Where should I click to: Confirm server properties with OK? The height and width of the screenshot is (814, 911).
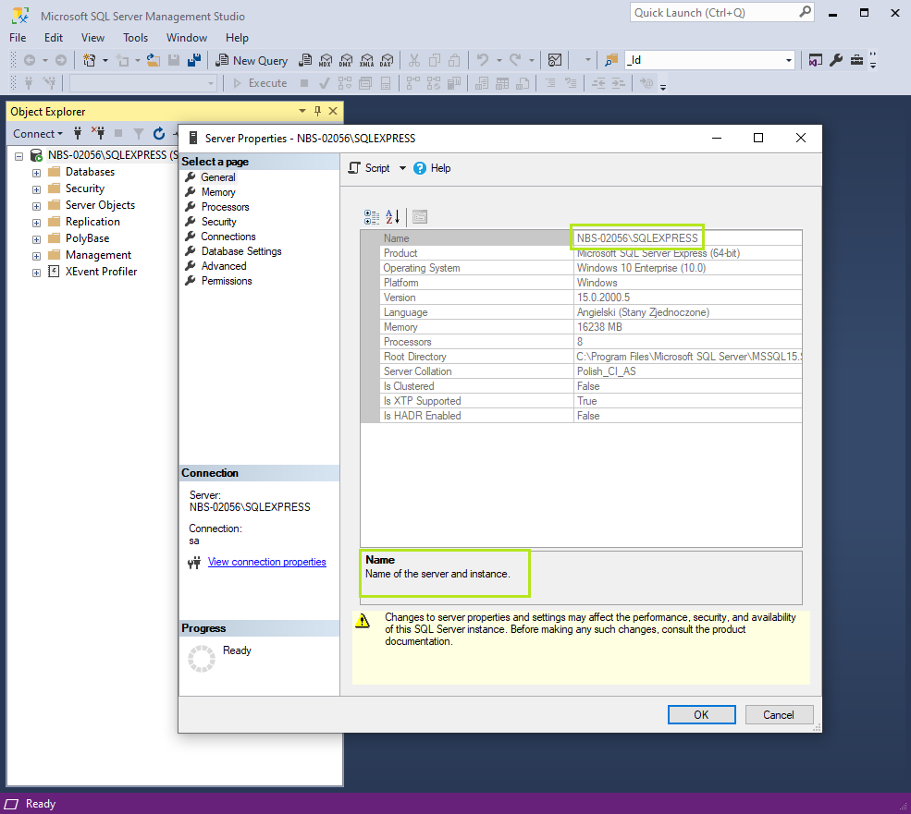click(701, 714)
